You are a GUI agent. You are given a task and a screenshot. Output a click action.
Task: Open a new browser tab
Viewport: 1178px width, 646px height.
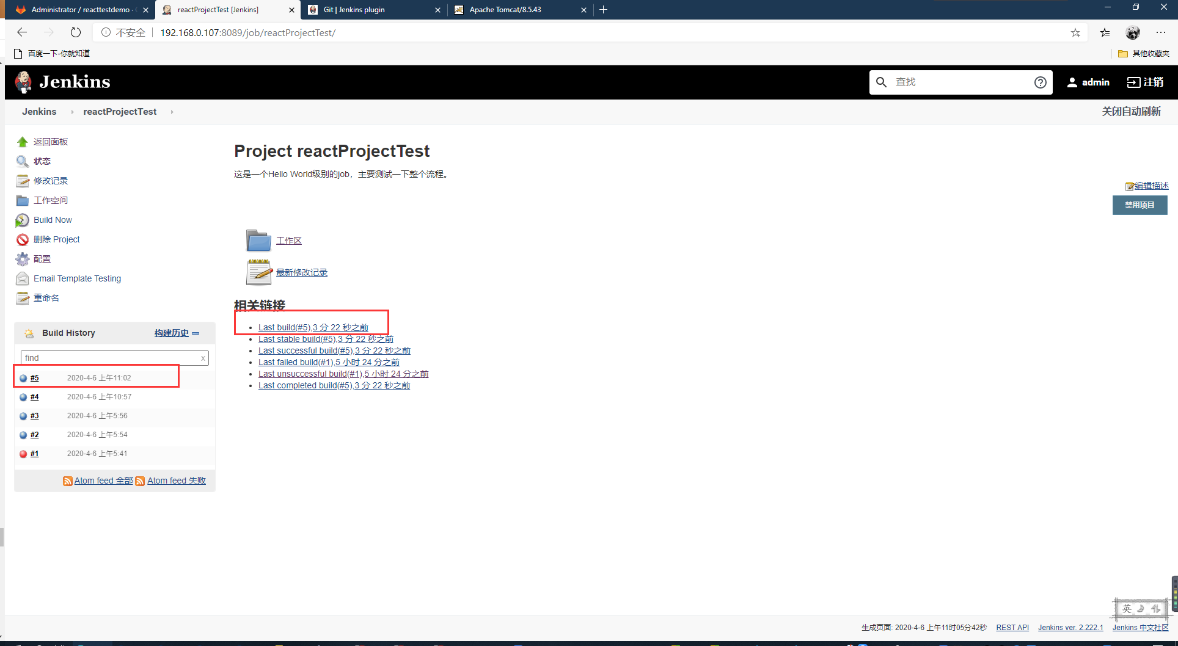604,10
